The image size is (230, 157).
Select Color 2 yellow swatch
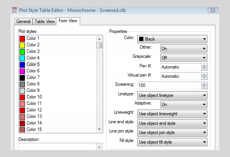point(22,45)
